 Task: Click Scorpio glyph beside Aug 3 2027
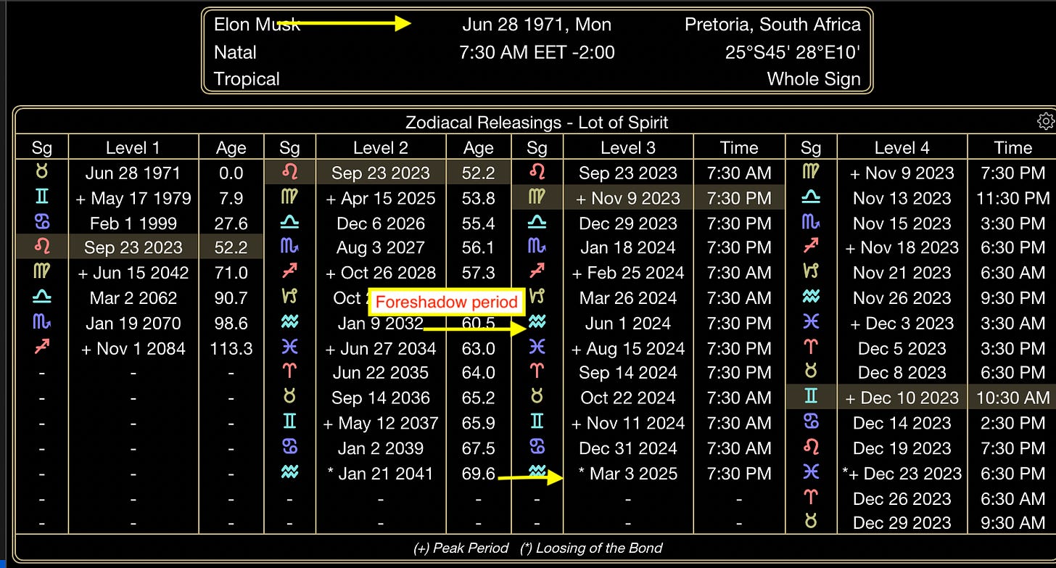click(289, 248)
